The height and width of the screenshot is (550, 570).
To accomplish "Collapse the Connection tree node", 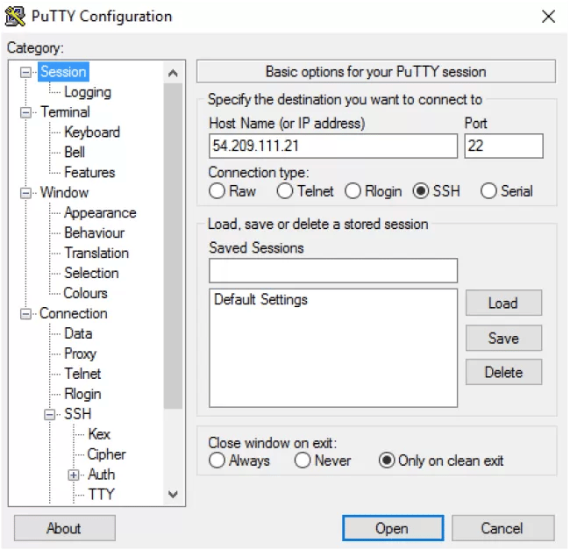I will click(x=25, y=314).
